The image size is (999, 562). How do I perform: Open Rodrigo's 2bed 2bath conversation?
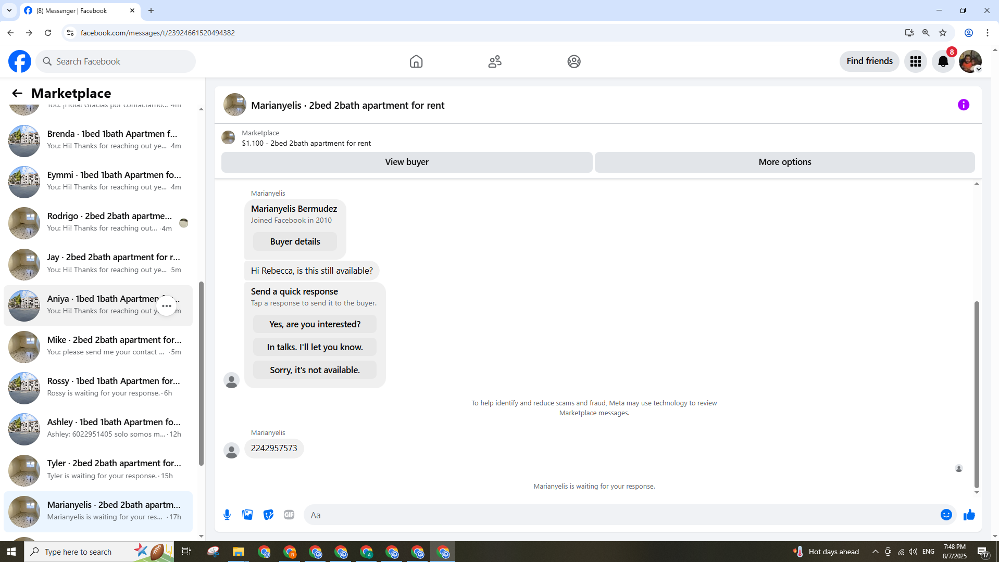98,223
